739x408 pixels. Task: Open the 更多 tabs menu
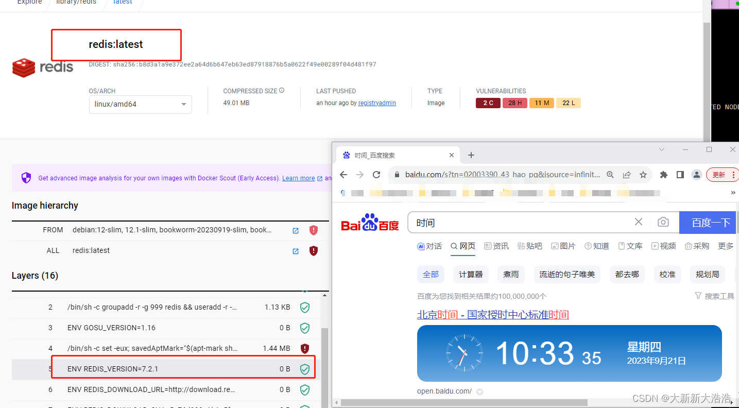(726, 246)
